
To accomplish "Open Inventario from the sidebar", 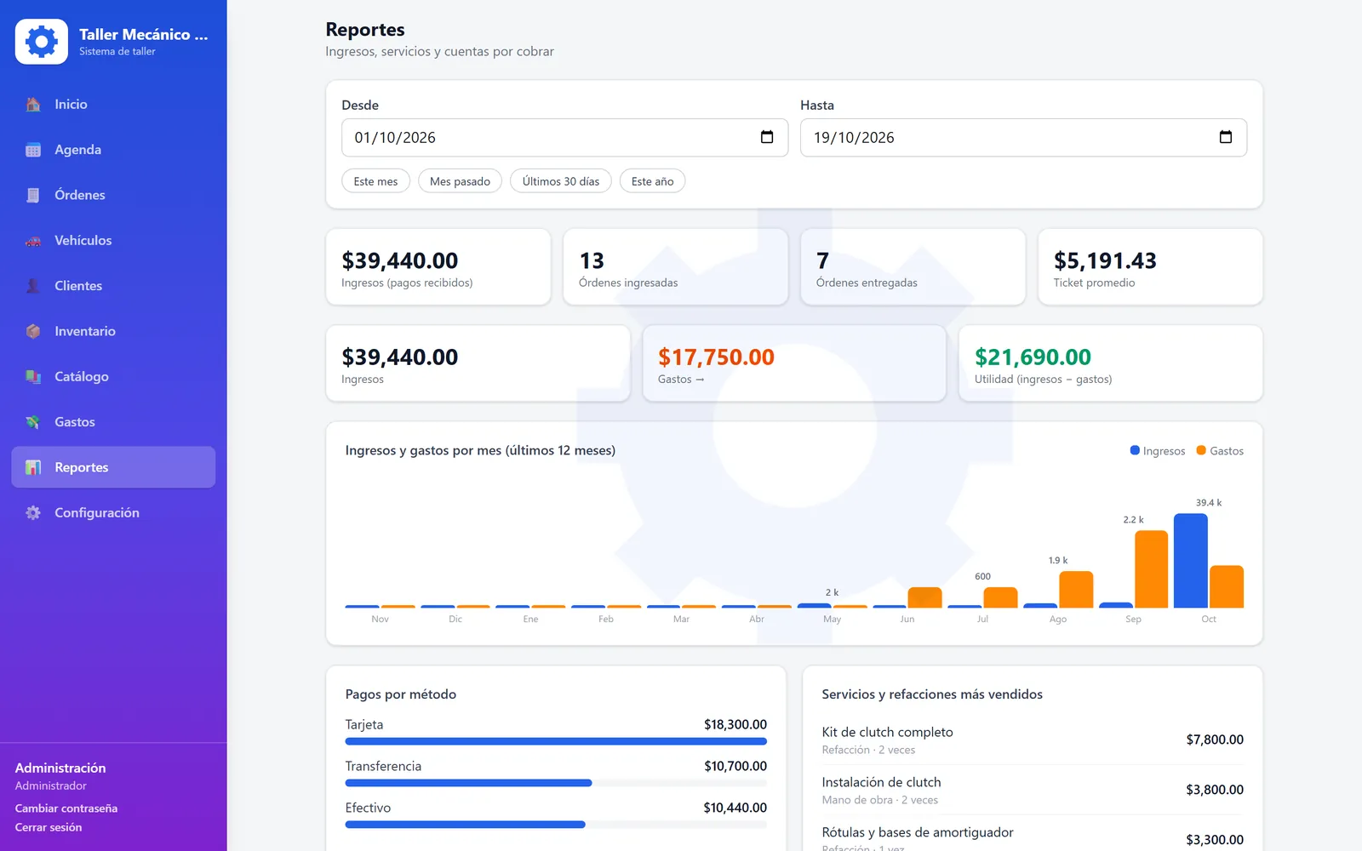I will pyautogui.click(x=113, y=331).
